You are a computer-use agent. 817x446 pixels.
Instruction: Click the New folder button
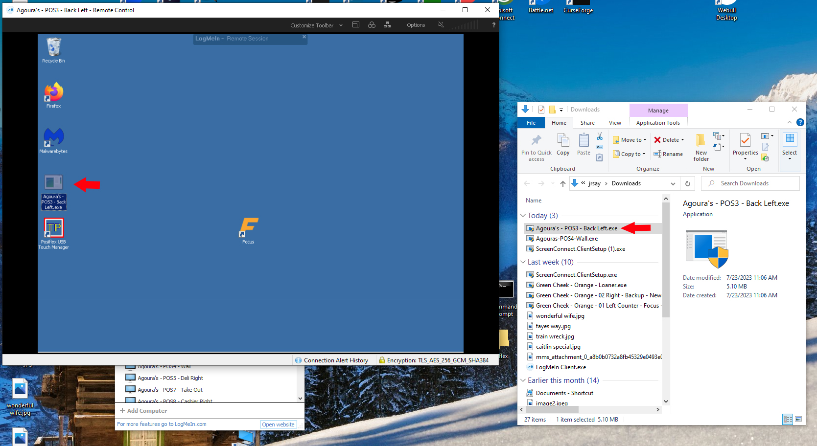click(x=701, y=147)
